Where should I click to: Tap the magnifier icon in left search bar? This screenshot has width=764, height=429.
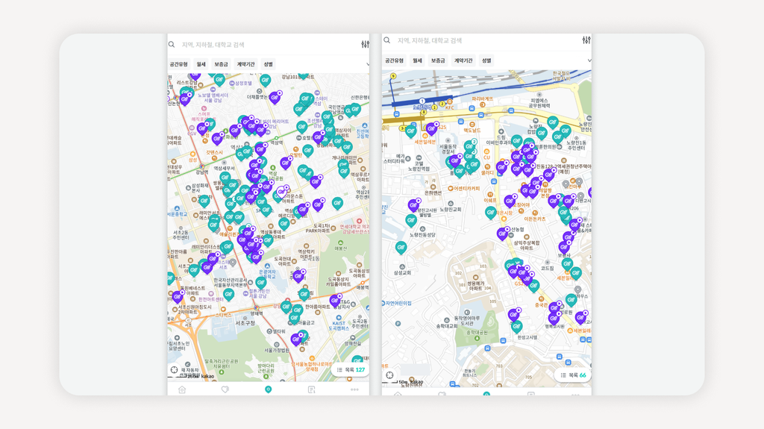pos(172,45)
